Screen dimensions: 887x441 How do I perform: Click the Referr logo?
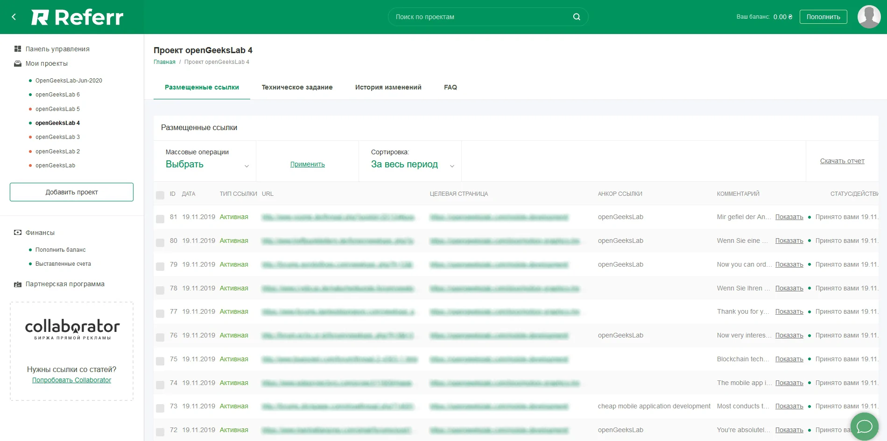tap(77, 17)
